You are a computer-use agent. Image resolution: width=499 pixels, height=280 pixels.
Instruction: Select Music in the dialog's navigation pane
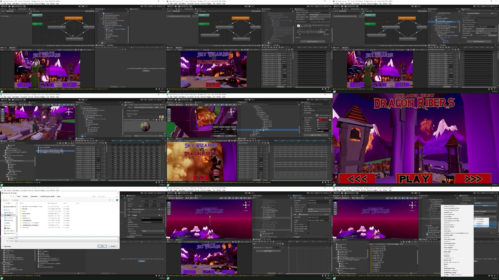pyautogui.click(x=8, y=223)
